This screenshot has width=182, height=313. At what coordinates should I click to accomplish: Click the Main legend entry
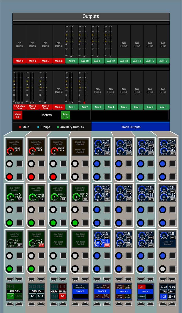(24, 127)
